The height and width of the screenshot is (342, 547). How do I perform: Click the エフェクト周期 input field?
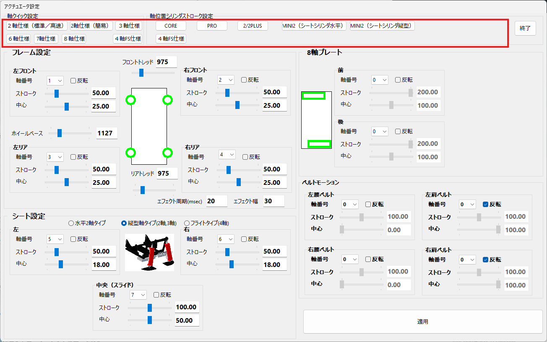click(216, 201)
